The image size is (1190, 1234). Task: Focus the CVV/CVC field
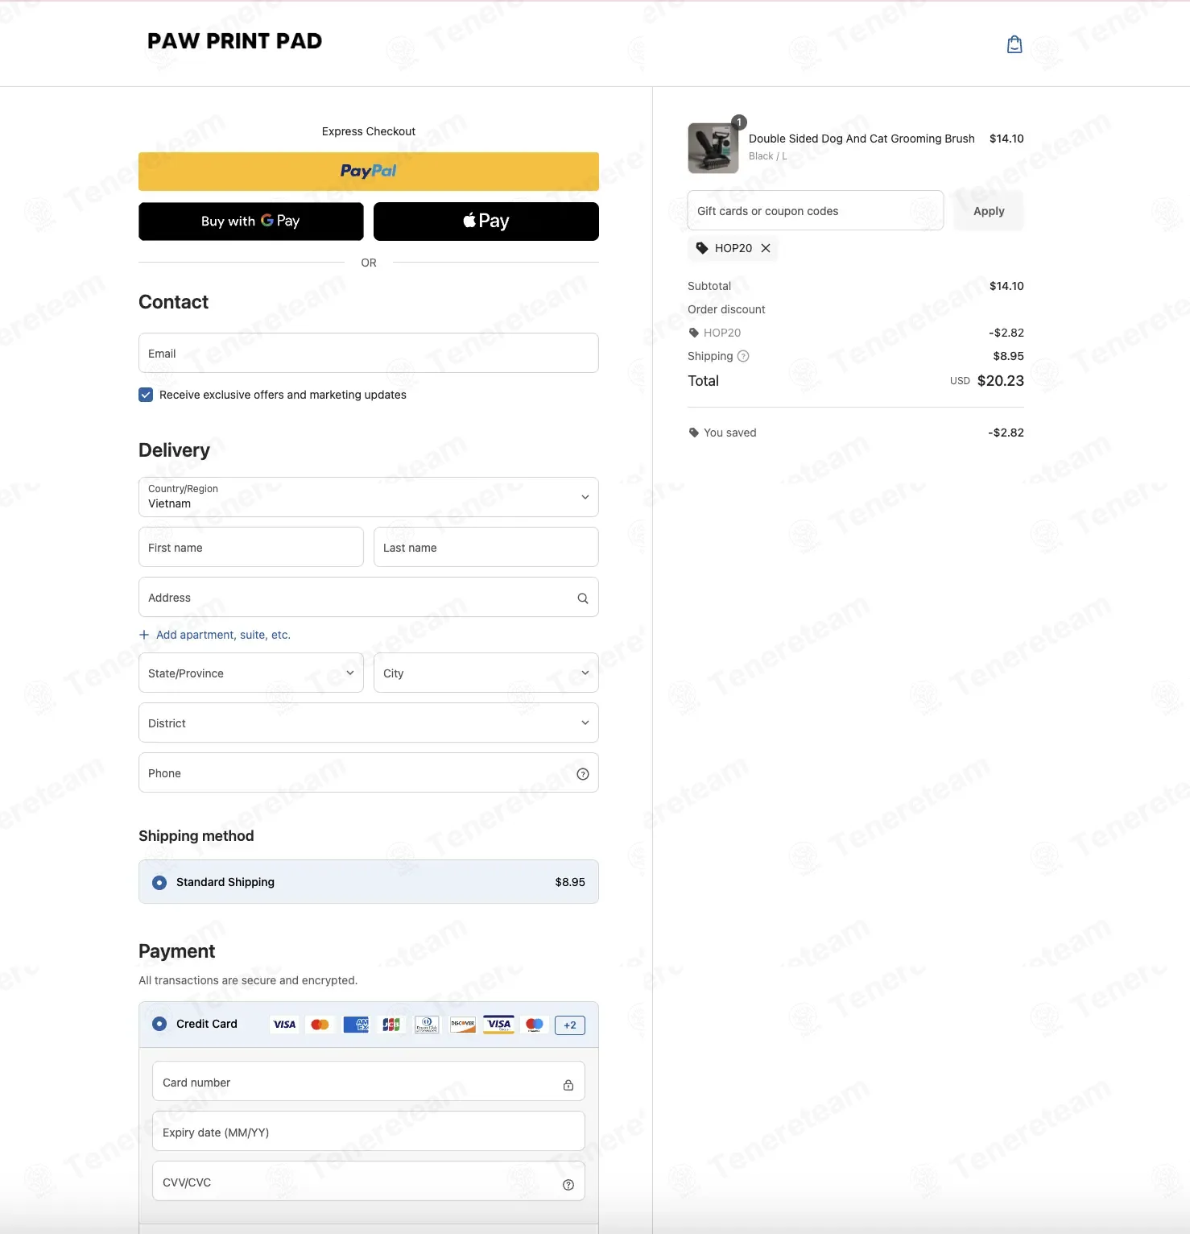tap(369, 1181)
